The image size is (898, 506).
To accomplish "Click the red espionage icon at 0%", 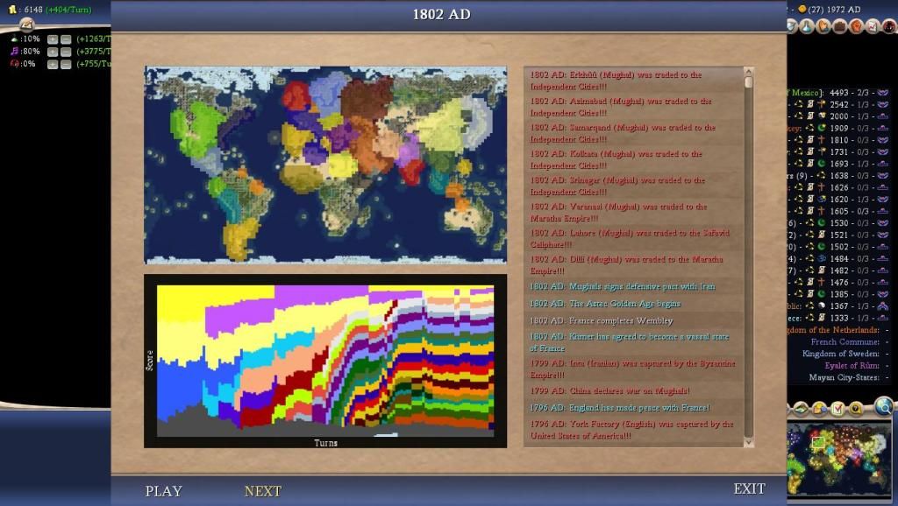I will tap(14, 64).
